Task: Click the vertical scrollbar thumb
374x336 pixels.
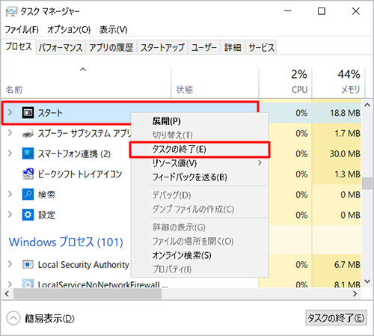Action: pyautogui.click(x=367, y=183)
